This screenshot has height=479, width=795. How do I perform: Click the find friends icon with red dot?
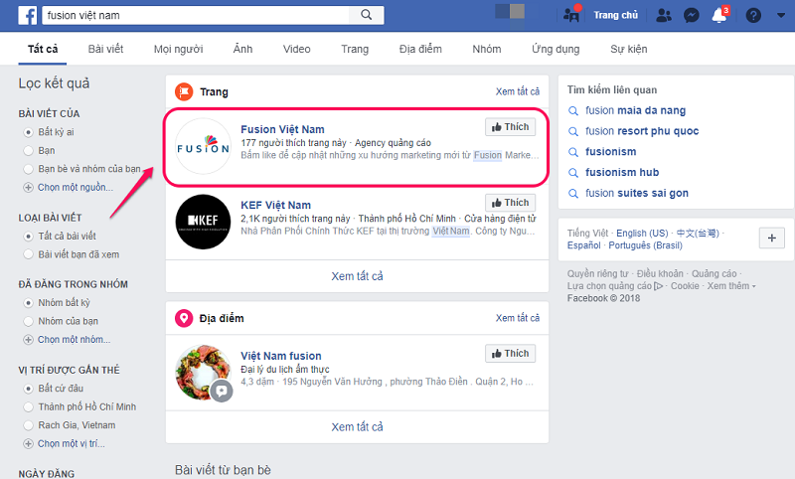point(571,15)
